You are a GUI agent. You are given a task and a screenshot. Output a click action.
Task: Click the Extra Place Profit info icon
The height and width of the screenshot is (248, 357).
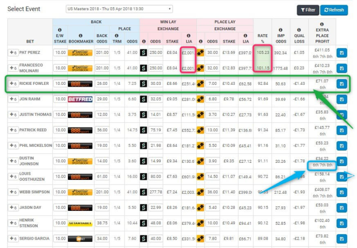(322, 24)
